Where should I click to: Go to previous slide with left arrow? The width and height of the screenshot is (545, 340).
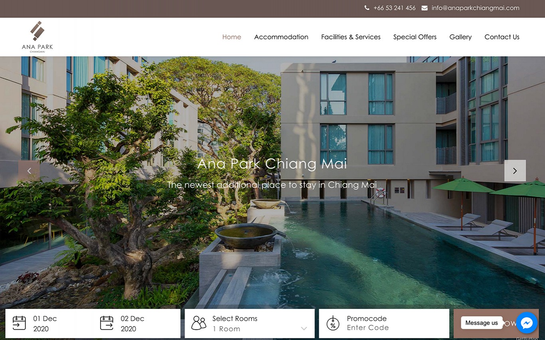click(29, 171)
